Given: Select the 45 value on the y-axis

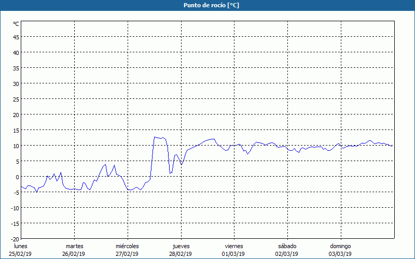Looking at the screenshot, I should [16, 37].
